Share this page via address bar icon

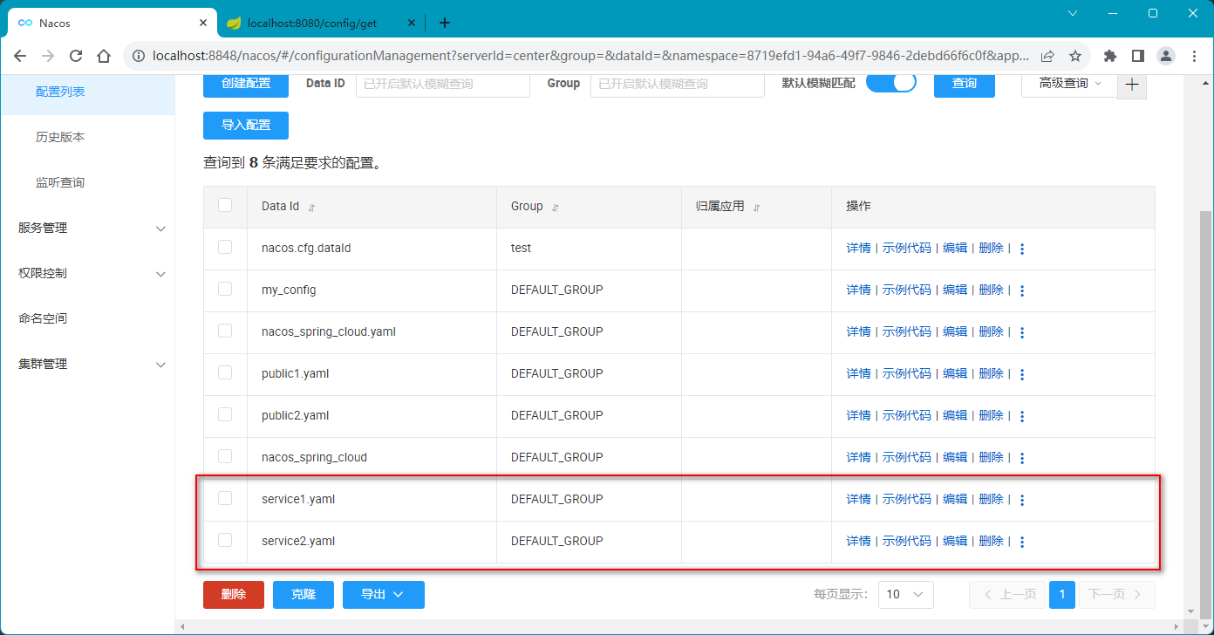click(1047, 56)
